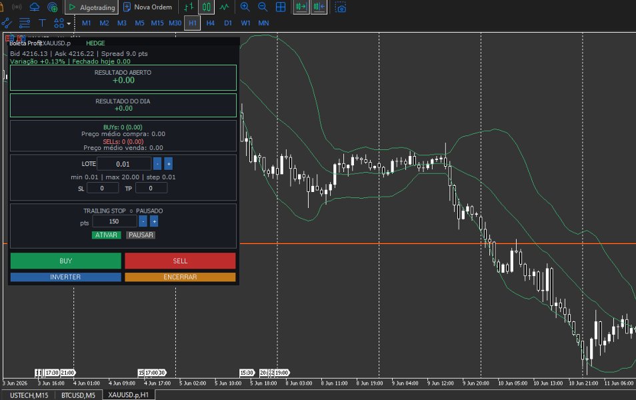This screenshot has height=400, width=636.
Task: Focus the LOTE volume input field
Action: click(124, 164)
